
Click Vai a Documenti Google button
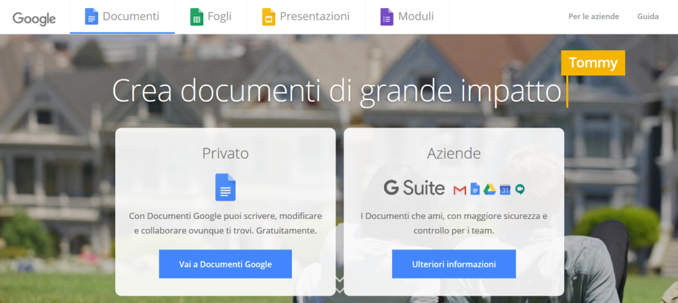point(225,264)
